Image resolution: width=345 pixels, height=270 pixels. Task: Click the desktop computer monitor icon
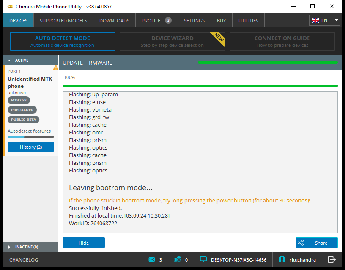(x=203, y=260)
